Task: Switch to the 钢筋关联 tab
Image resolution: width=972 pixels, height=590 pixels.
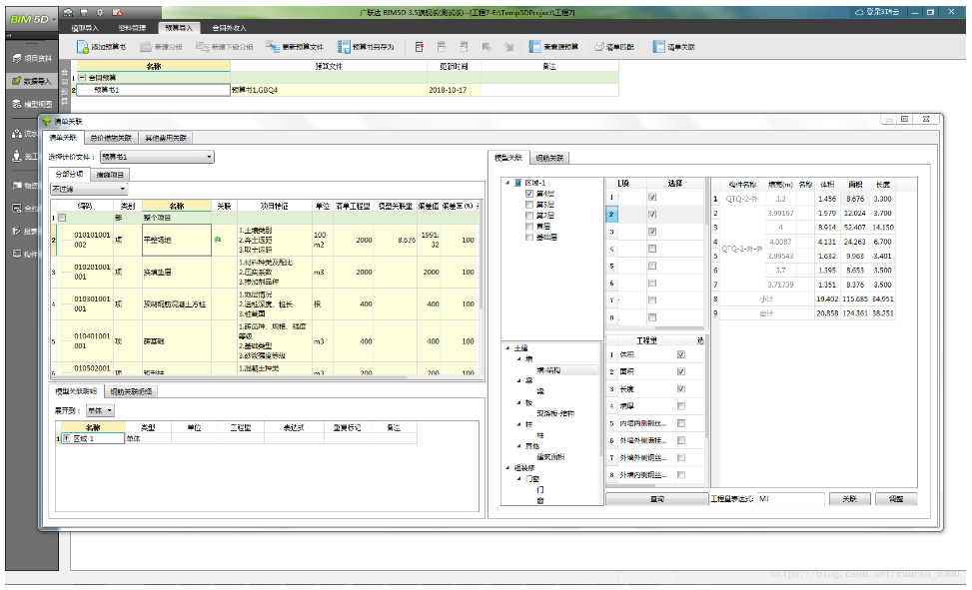Action: click(549, 158)
